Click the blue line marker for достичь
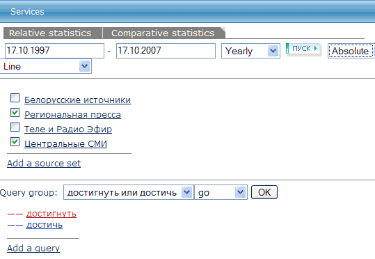375x259 pixels. coord(15,225)
